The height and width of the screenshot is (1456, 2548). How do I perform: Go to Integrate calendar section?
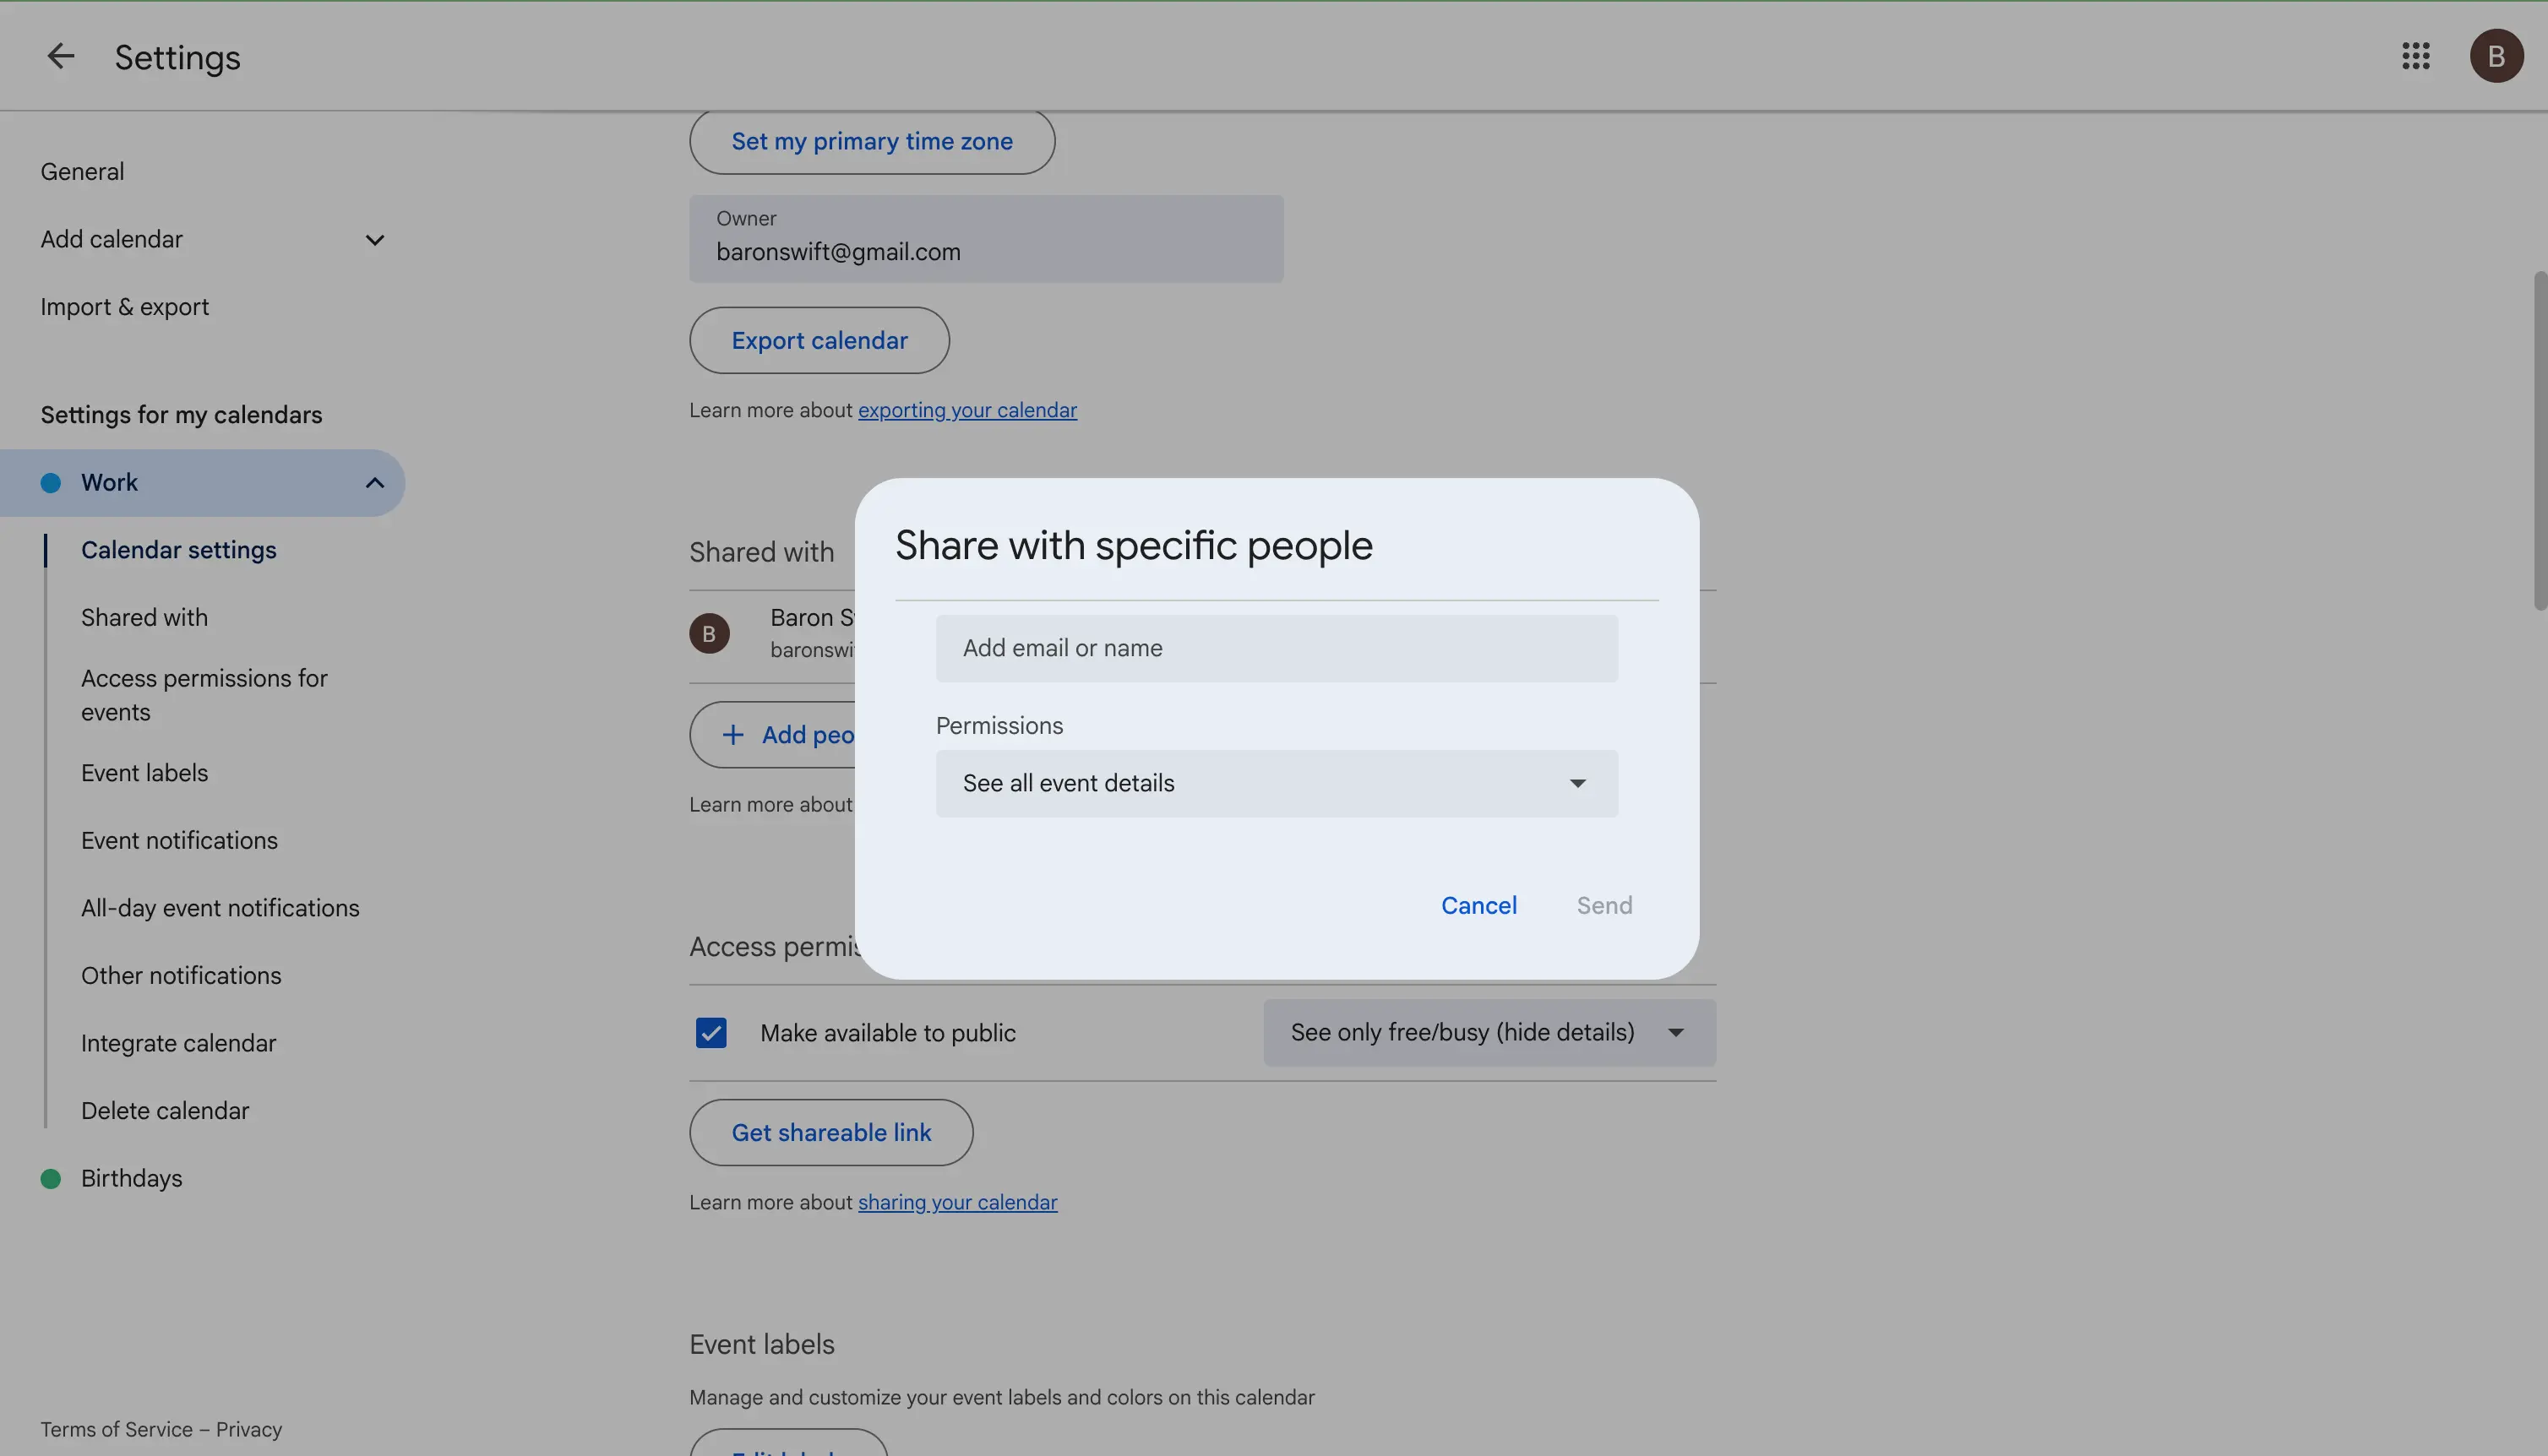[179, 1043]
